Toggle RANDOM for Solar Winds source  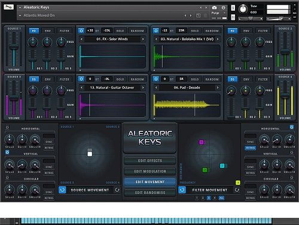point(137,31)
